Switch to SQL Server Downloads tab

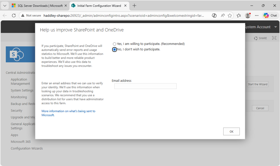[x=37, y=6]
